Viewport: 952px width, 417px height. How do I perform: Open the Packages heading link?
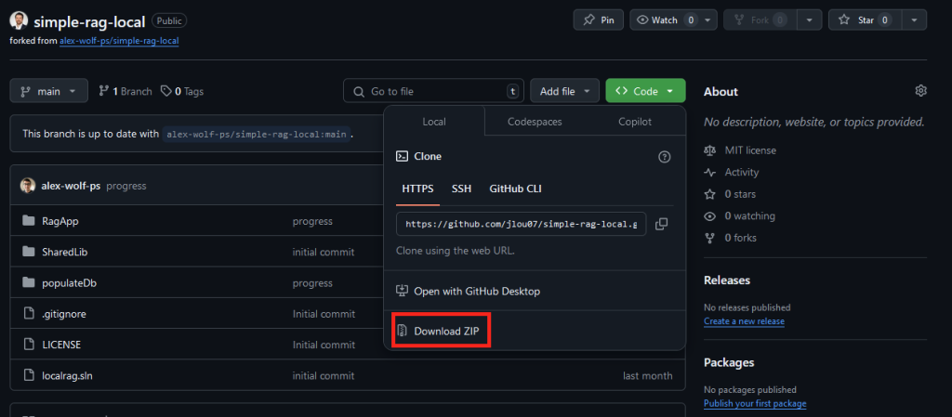coord(729,362)
